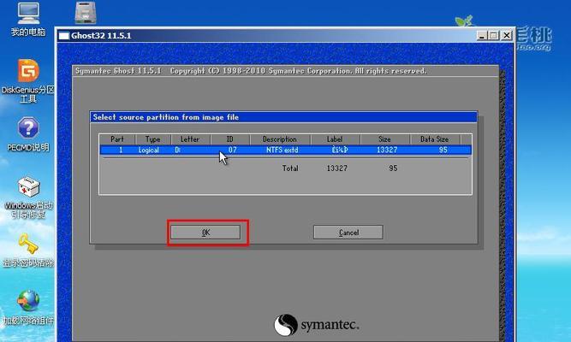Viewport: 571px width, 342px height.
Task: Close the Ghost32 11.5.1 window
Action: point(507,36)
